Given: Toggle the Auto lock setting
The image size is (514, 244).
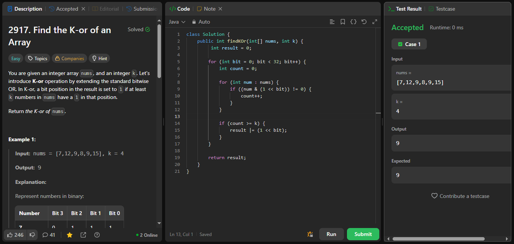Looking at the screenshot, I should tap(201, 21).
